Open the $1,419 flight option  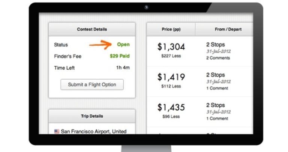click(x=171, y=77)
